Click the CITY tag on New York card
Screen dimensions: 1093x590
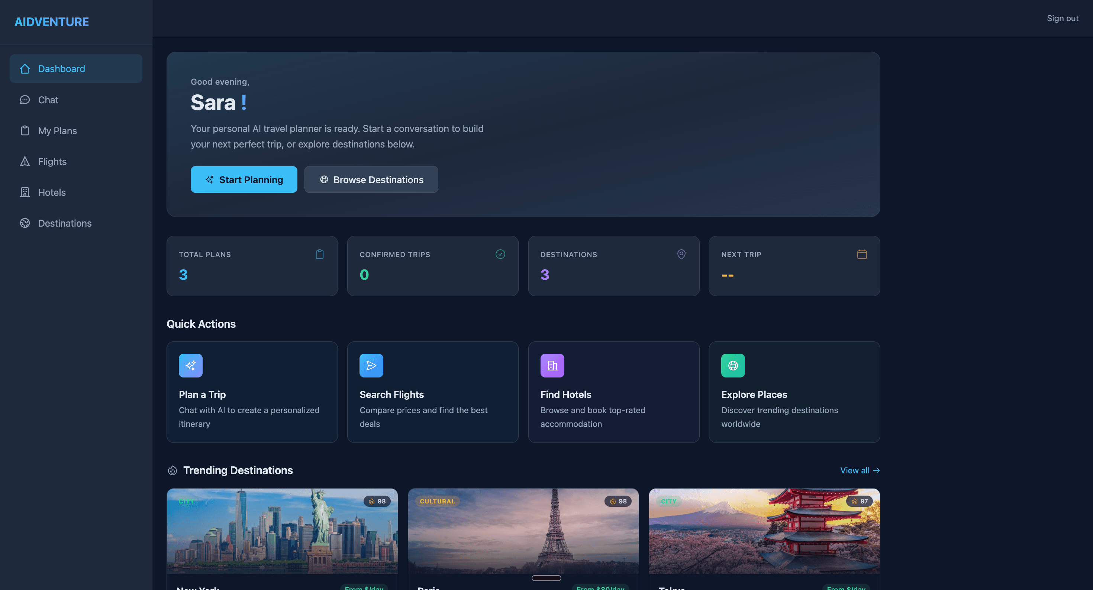point(186,501)
